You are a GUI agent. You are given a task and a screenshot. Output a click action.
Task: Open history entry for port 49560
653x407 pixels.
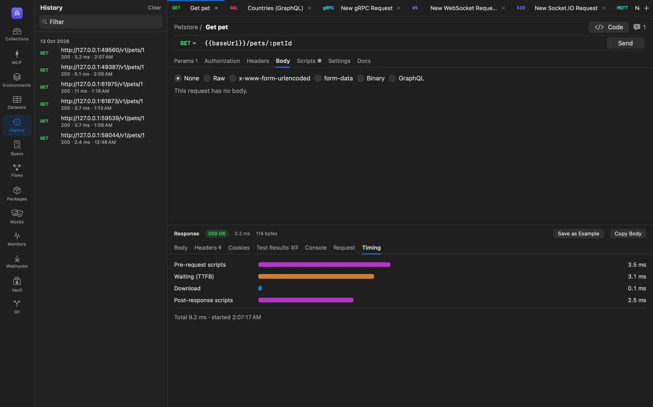pos(101,53)
